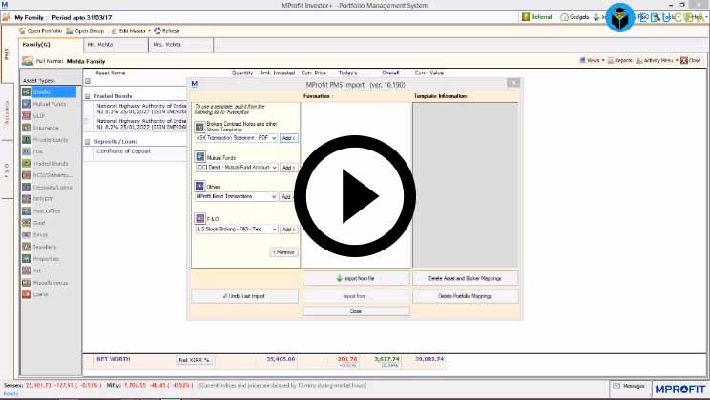Collapse the Traded Bonds group

pos(88,96)
